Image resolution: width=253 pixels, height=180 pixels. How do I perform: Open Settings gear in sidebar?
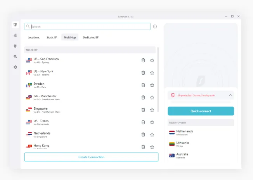15,67
